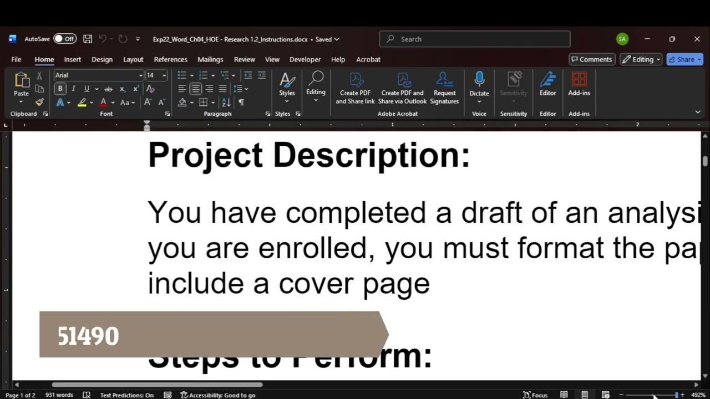Image resolution: width=710 pixels, height=399 pixels.
Task: Sort paragraph text A to Z
Action: [x=226, y=102]
